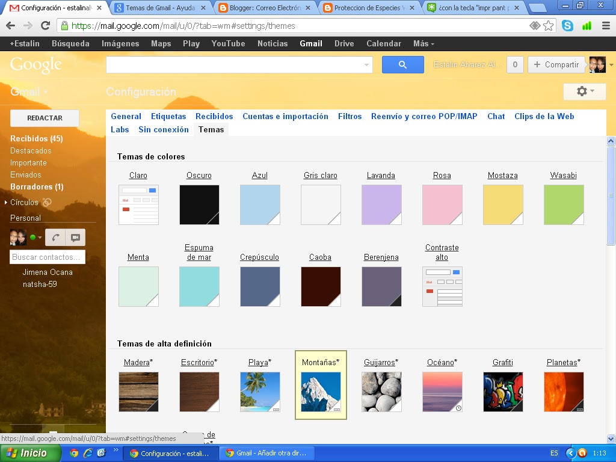Click the REDACTAR compose button

click(x=45, y=118)
